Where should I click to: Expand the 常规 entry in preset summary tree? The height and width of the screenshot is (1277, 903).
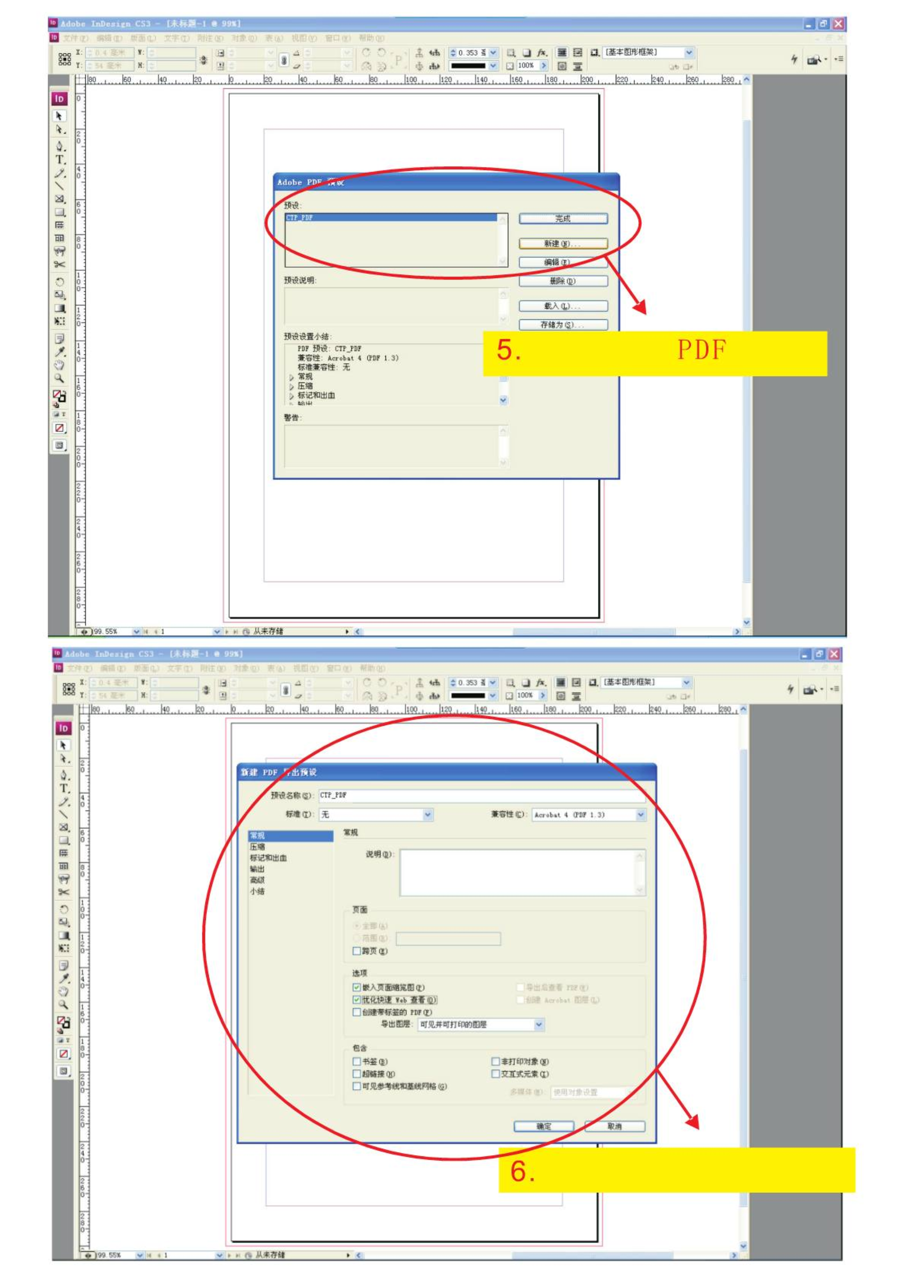(291, 377)
